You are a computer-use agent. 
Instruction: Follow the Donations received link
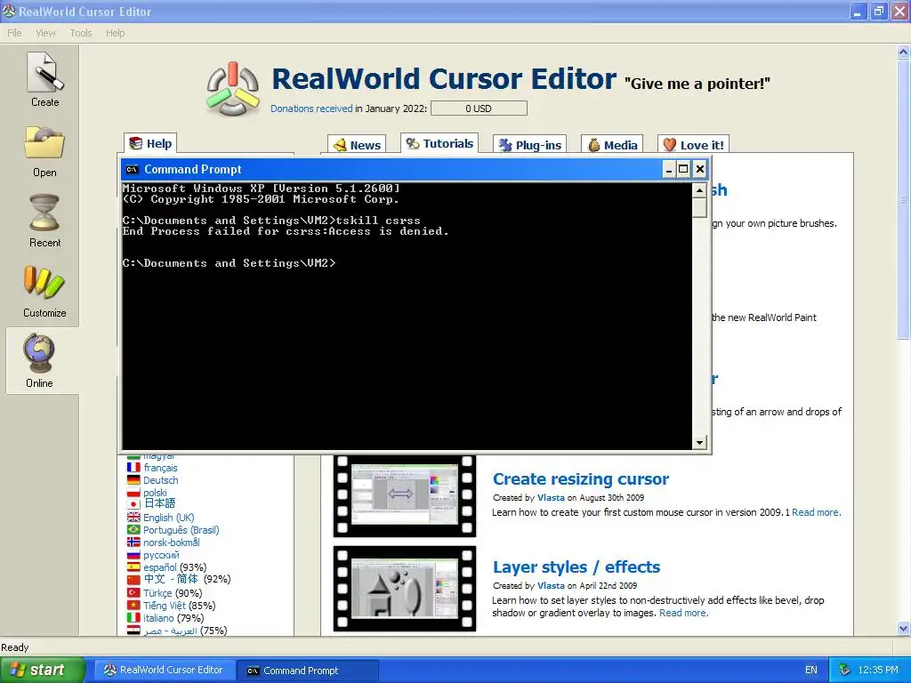pos(311,108)
